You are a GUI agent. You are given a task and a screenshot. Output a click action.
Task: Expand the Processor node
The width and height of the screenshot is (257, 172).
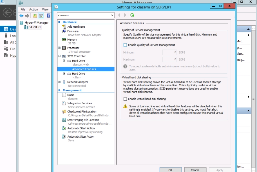59,48
